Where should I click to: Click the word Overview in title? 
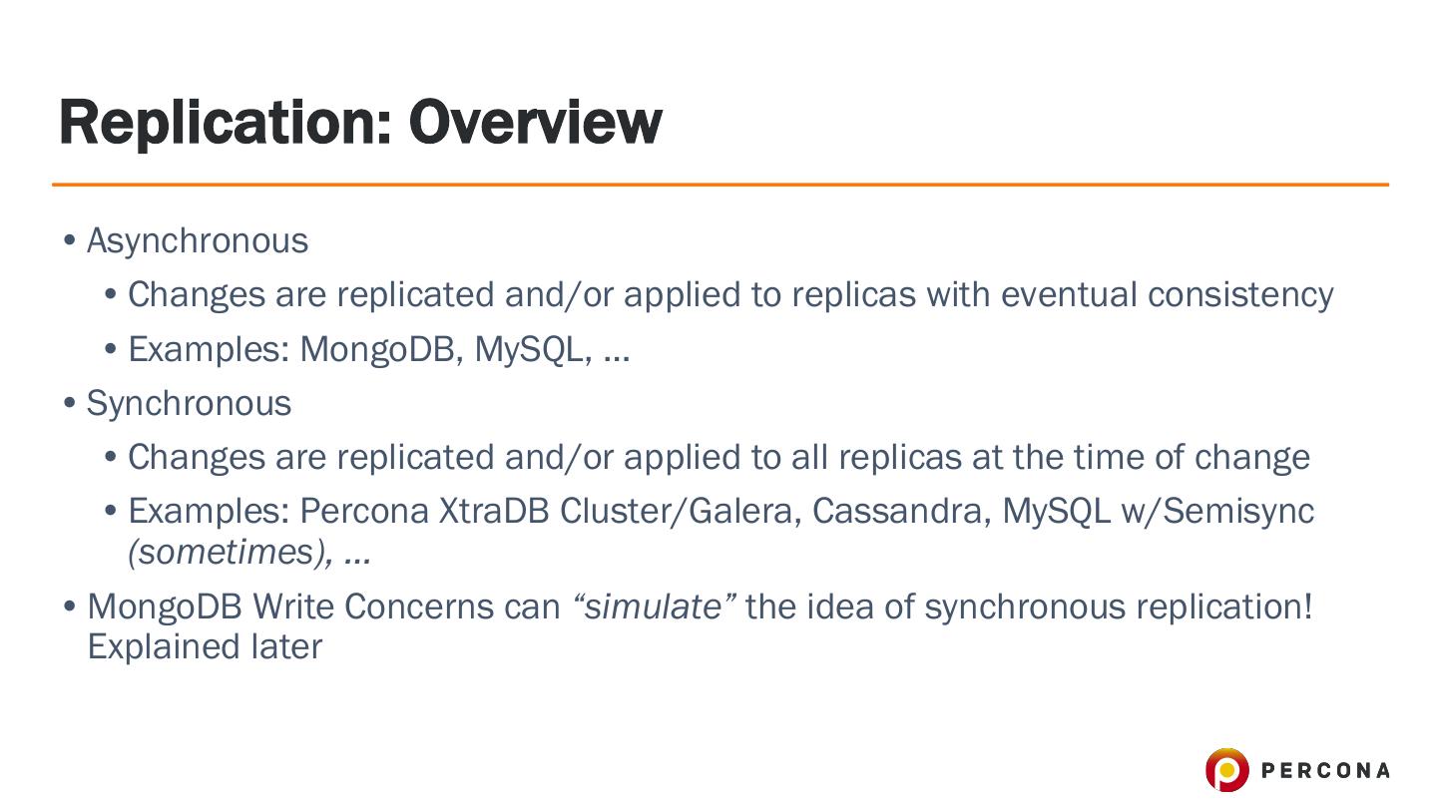(535, 122)
